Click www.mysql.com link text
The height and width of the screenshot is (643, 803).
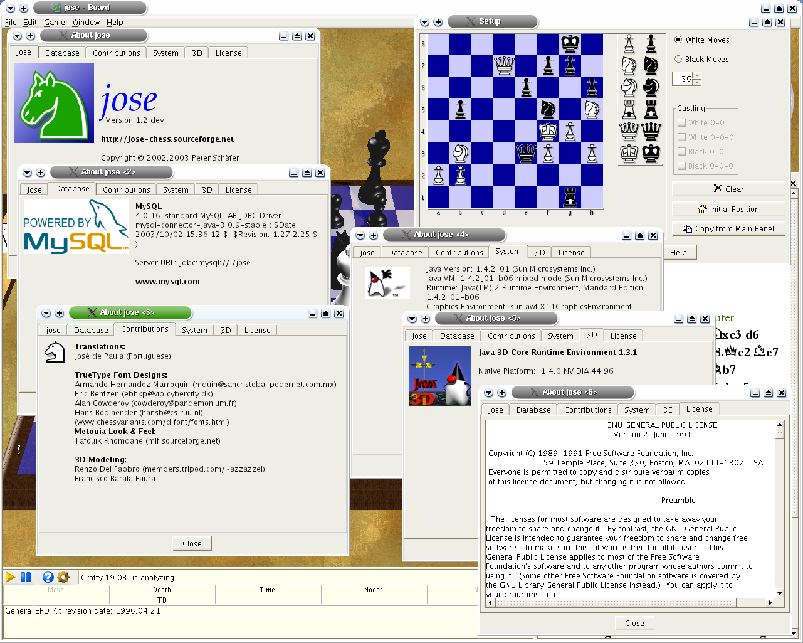click(167, 282)
